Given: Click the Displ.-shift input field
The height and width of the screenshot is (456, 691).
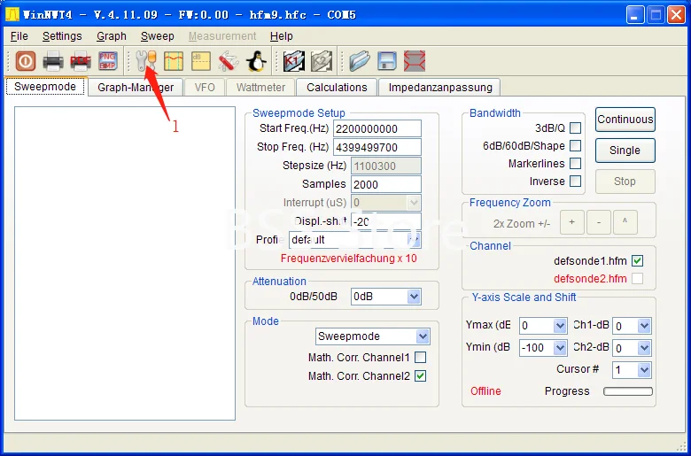Looking at the screenshot, I should pyautogui.click(x=386, y=221).
